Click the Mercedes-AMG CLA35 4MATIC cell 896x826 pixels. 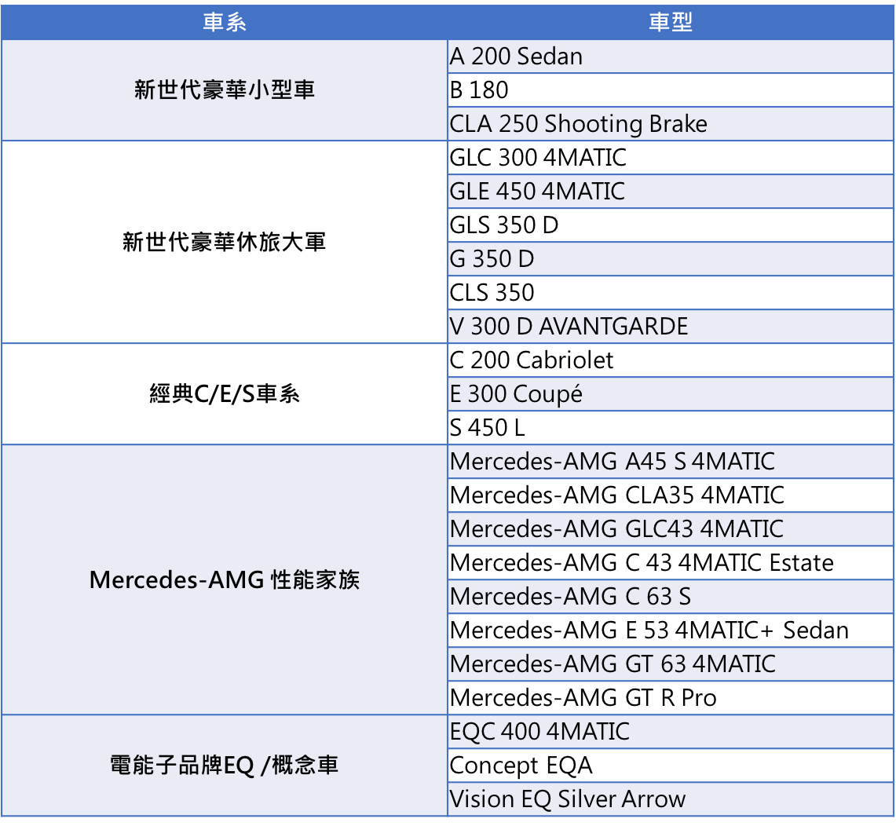coord(671,495)
